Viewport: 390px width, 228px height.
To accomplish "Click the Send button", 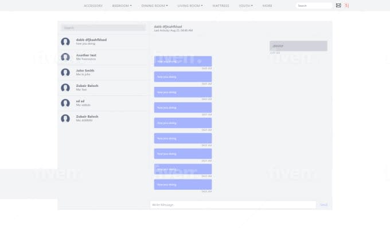I will pyautogui.click(x=323, y=205).
